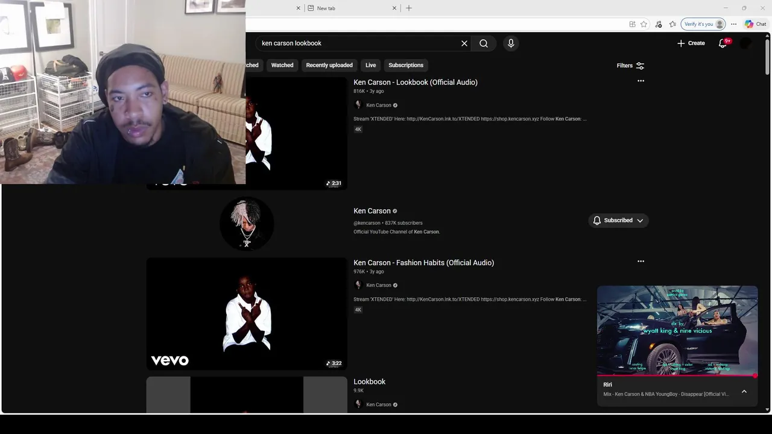
Task: Click the channel avatar under Lookbook 9.9K result
Action: (358, 404)
